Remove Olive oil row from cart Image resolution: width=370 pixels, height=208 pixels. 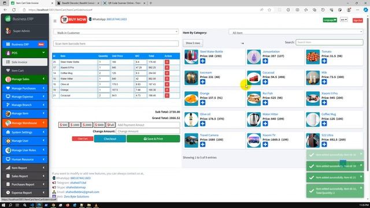coord(167,84)
